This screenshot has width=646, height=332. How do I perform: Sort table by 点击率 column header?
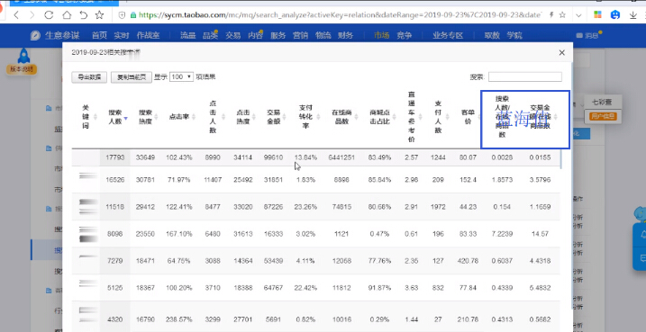tap(180, 117)
